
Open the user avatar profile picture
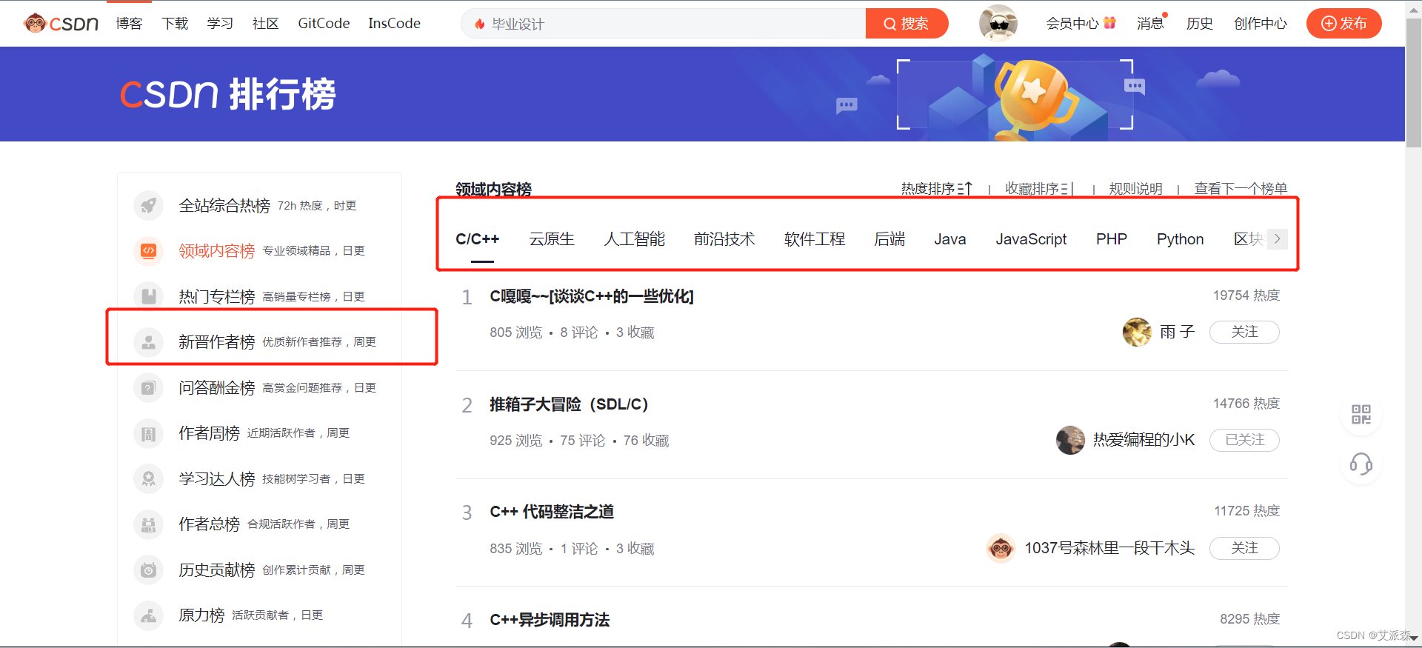(998, 23)
